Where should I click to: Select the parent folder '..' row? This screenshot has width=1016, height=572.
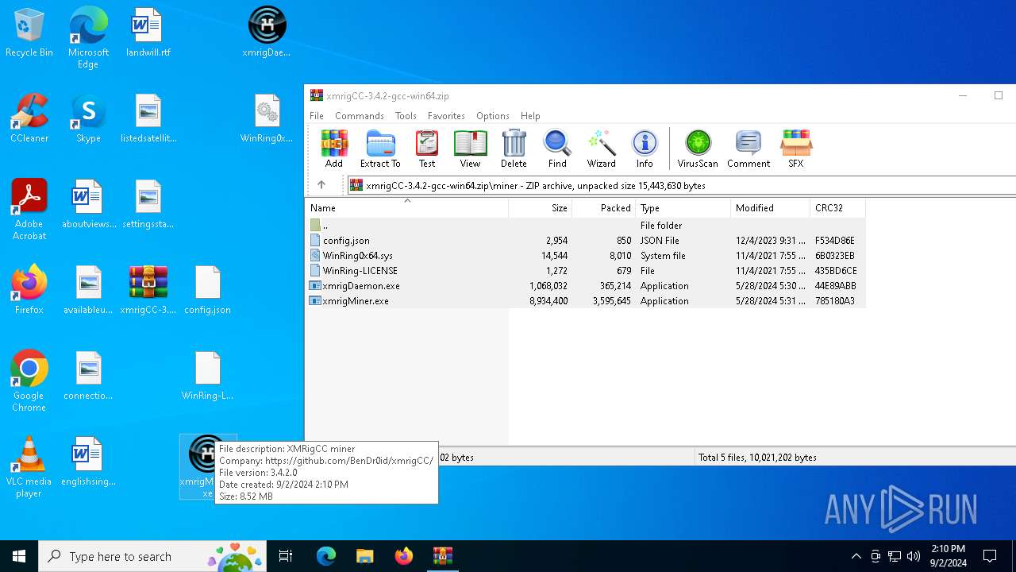[586, 226]
